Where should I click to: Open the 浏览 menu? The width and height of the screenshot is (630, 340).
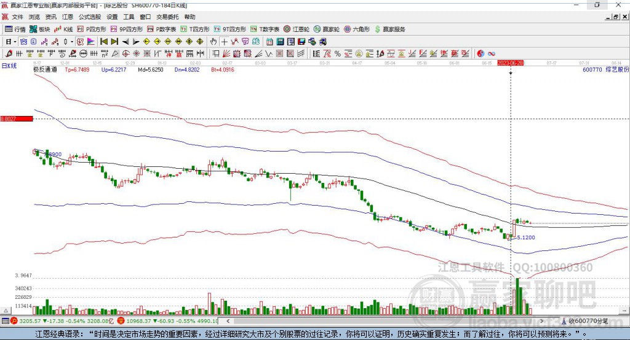point(34,17)
